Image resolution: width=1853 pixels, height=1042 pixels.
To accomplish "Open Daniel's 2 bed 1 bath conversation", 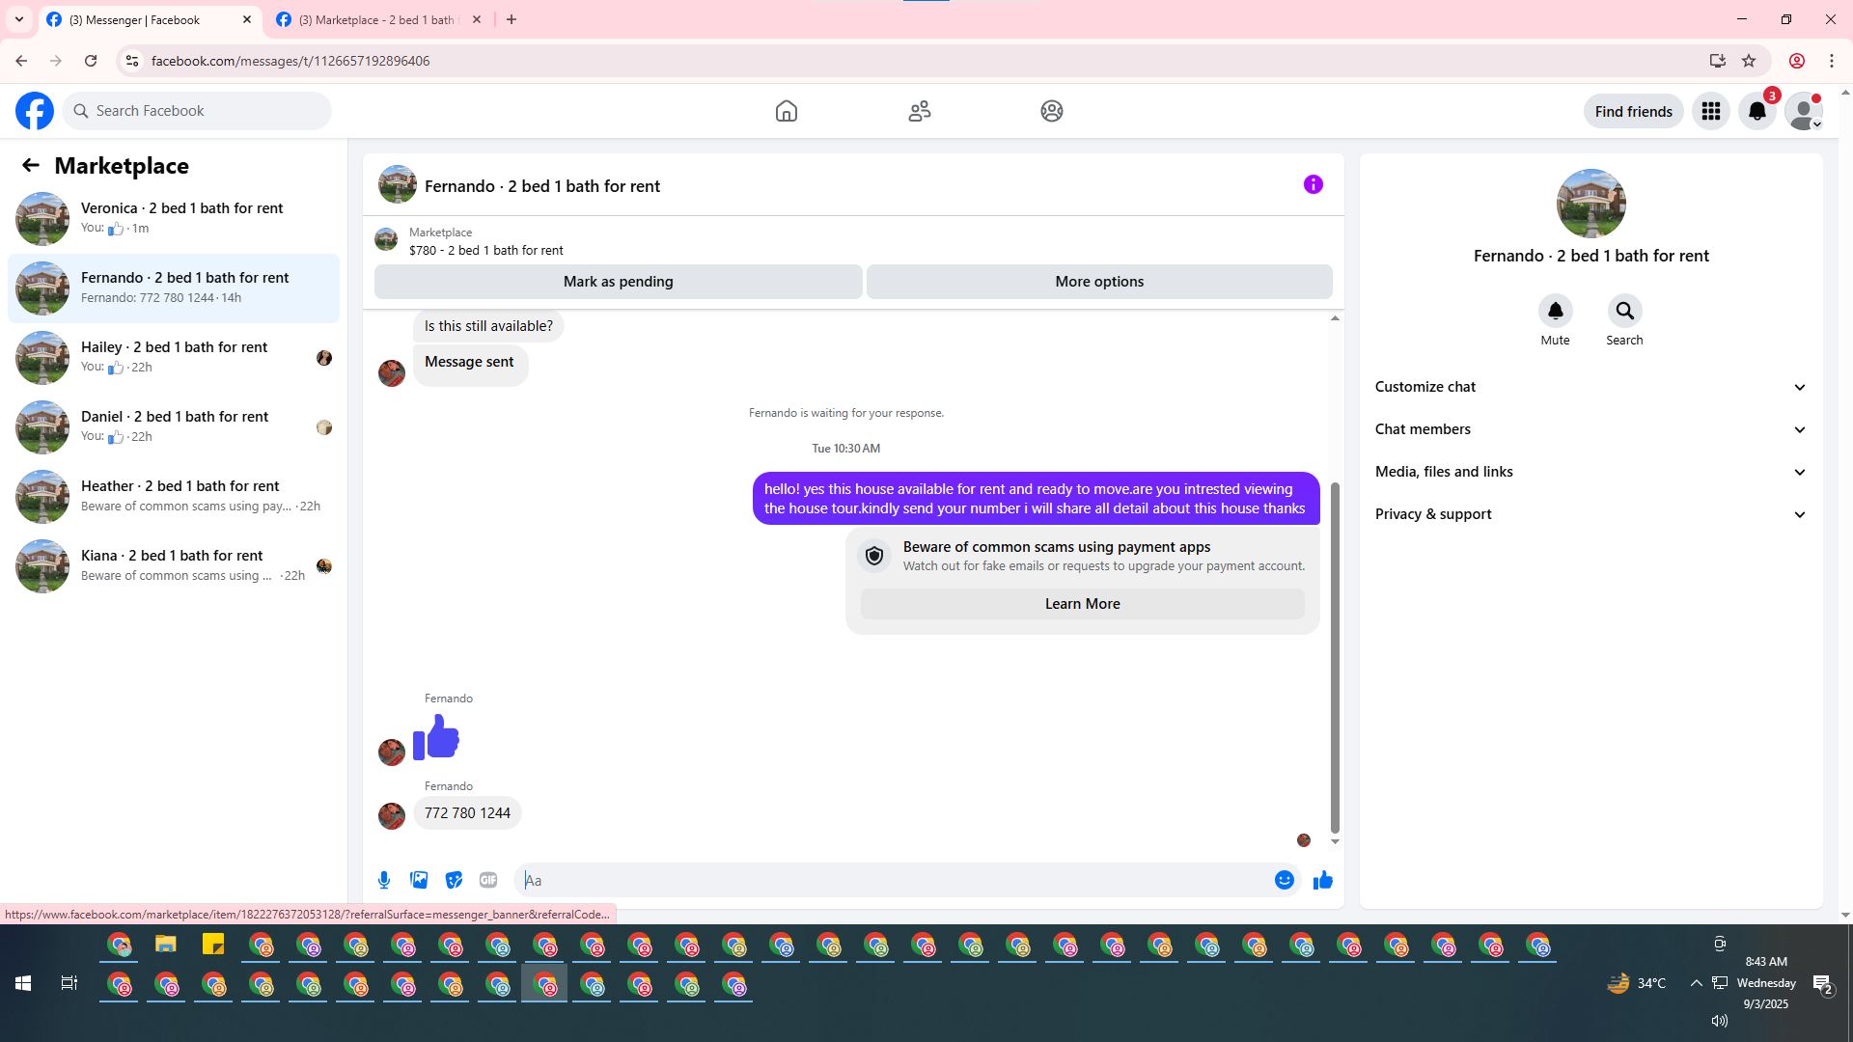I will pyautogui.click(x=174, y=427).
